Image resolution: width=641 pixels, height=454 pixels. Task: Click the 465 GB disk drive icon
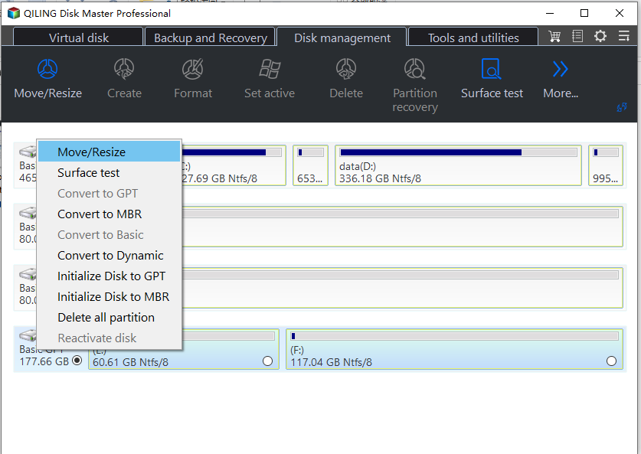point(28,152)
